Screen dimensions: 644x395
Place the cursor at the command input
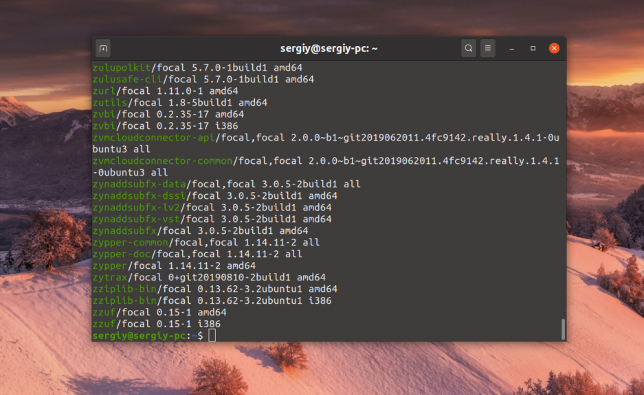tap(211, 335)
